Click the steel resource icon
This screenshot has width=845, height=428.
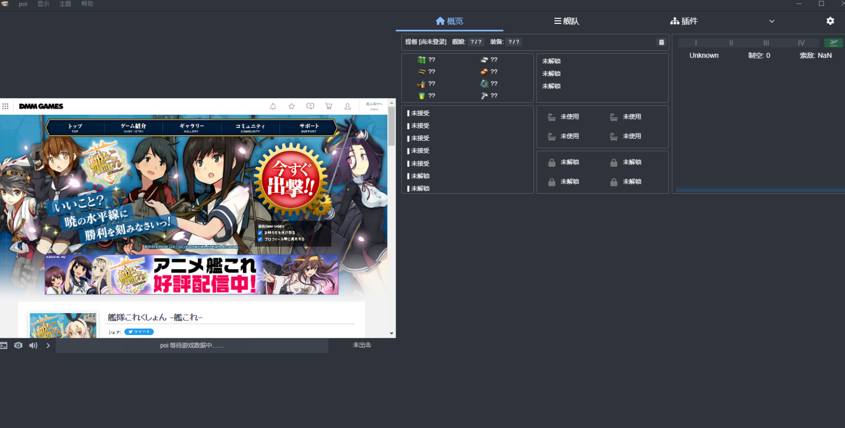(484, 60)
